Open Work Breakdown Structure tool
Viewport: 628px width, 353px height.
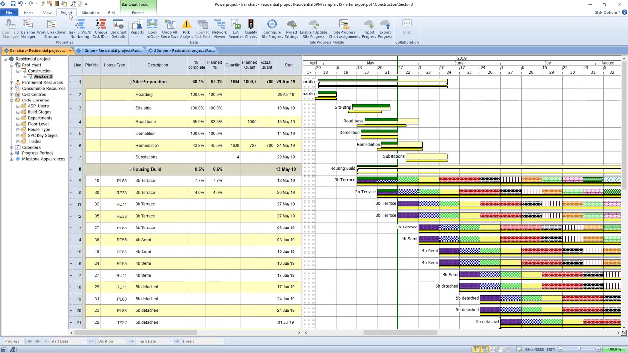(x=52, y=29)
